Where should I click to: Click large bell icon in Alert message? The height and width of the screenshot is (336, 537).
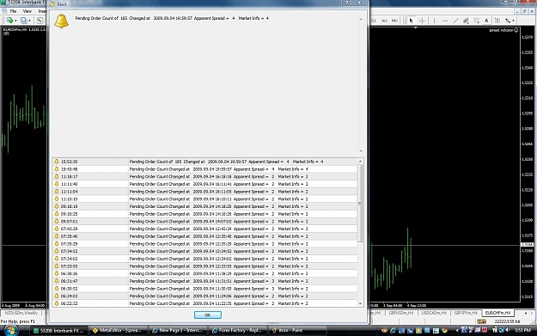click(x=62, y=21)
